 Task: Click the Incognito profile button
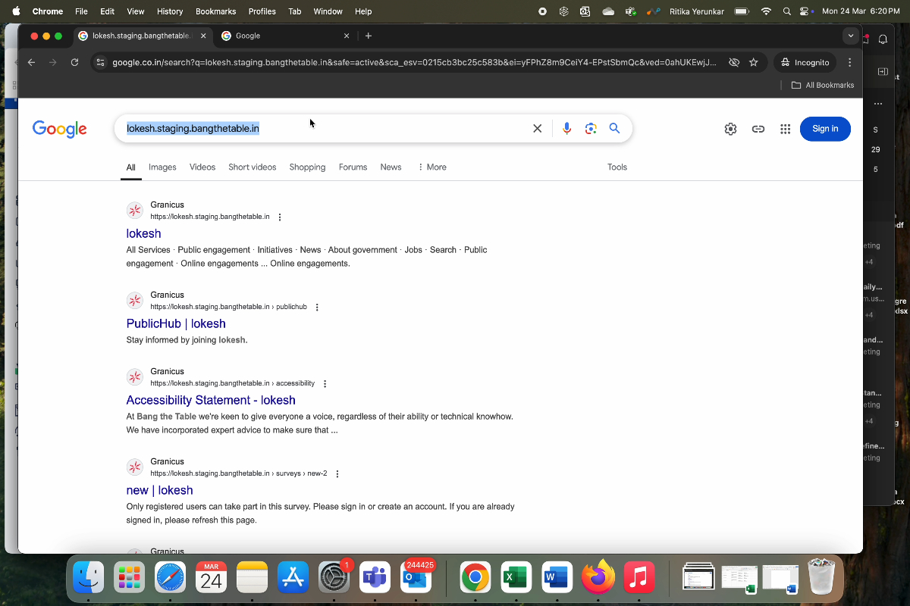click(805, 62)
